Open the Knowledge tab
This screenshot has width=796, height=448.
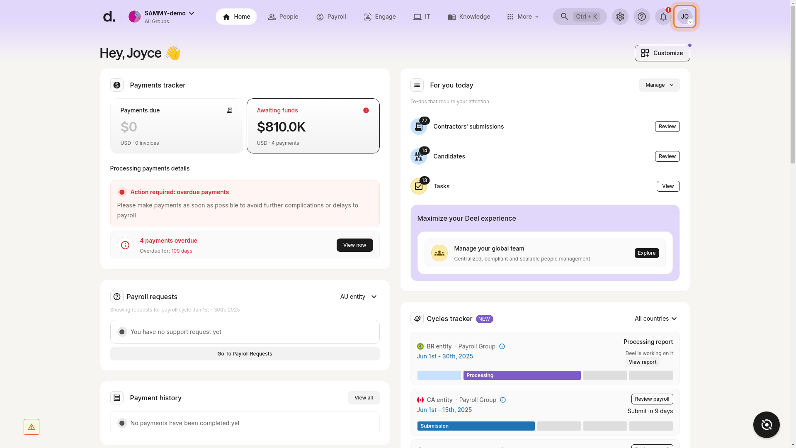coord(469,17)
